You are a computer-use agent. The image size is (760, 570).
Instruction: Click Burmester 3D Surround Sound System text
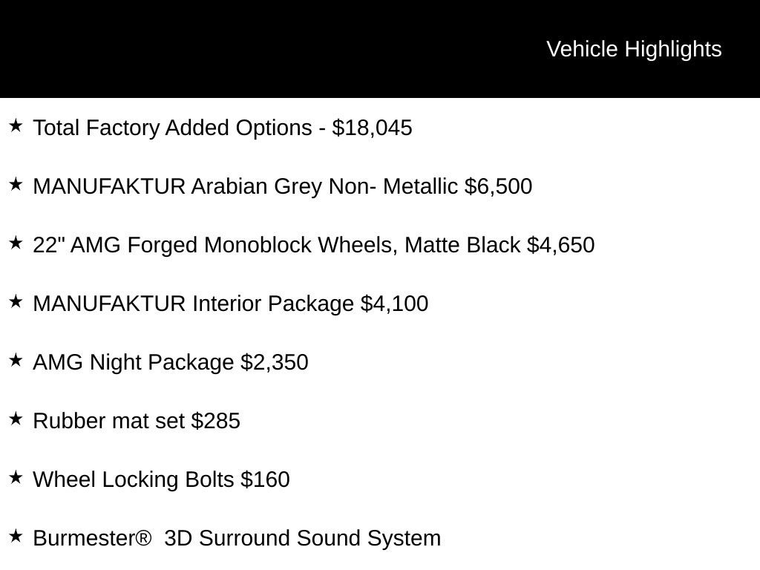click(x=237, y=539)
